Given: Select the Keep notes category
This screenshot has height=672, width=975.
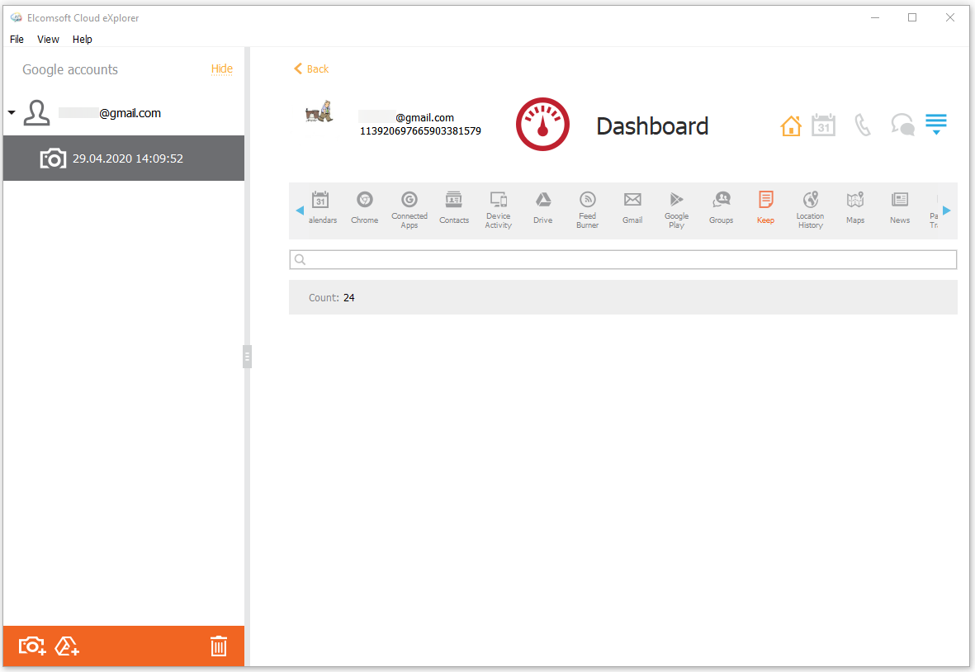Looking at the screenshot, I should coord(765,208).
